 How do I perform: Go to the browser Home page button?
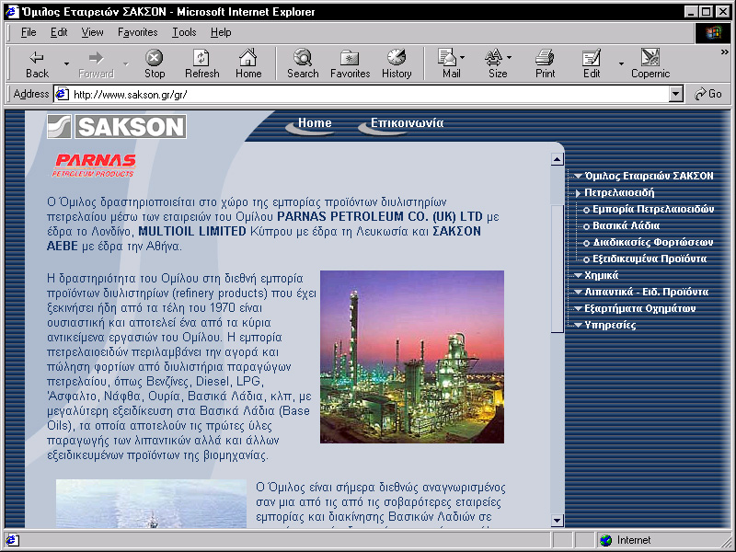point(248,63)
